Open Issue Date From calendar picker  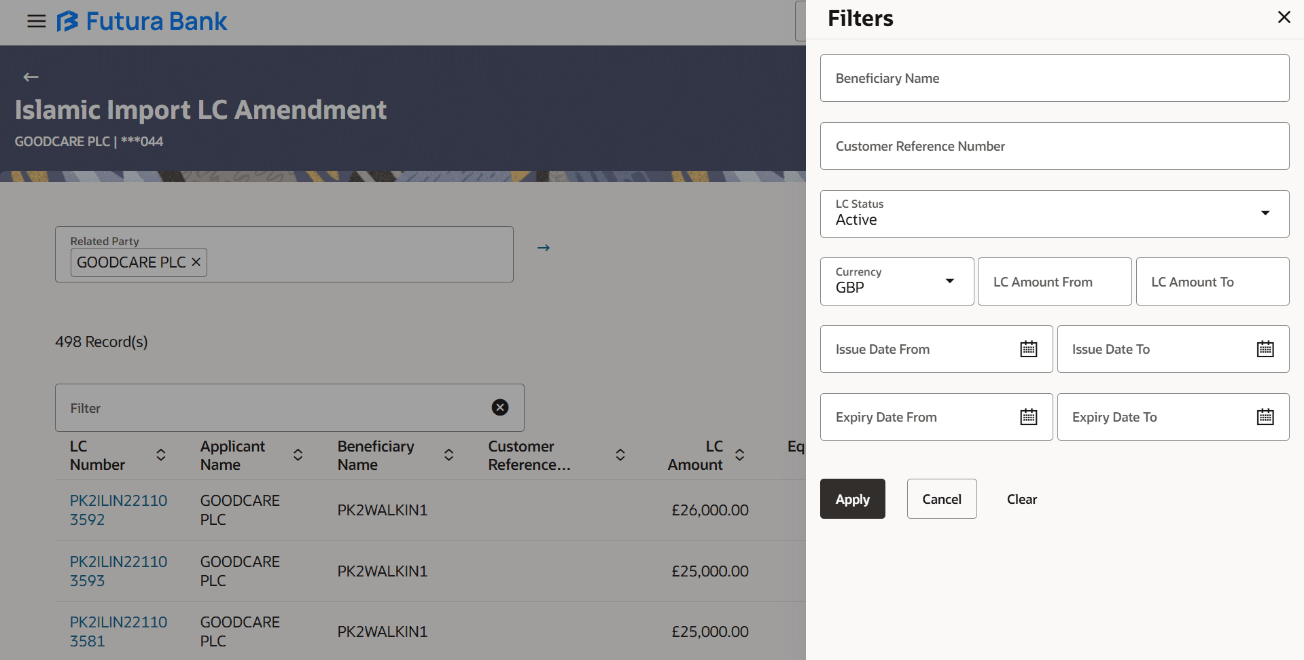coord(1029,349)
